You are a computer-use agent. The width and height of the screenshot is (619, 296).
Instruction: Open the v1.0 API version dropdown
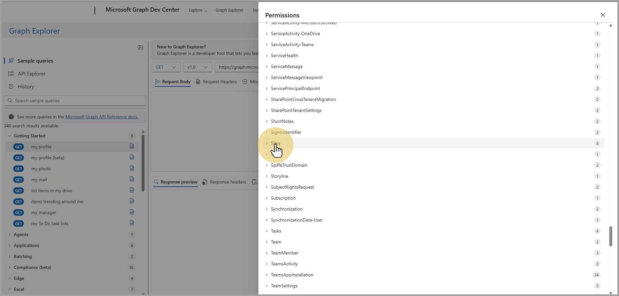(197, 67)
